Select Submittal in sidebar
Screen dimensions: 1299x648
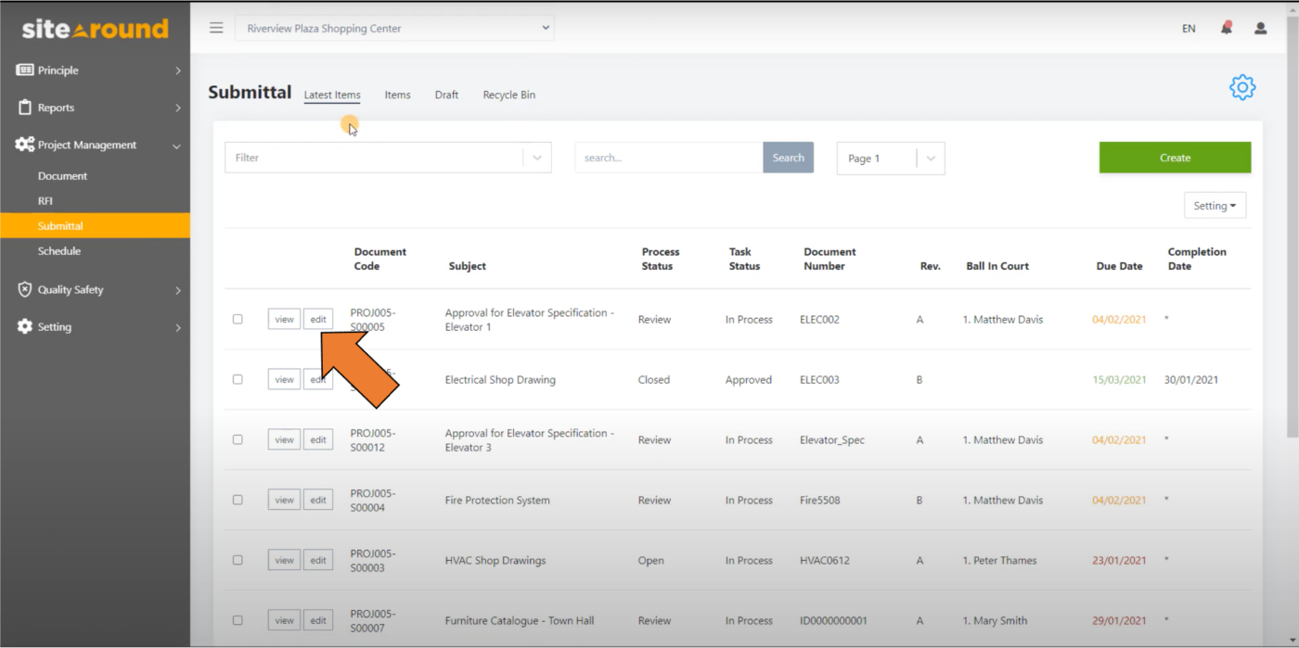coord(95,226)
